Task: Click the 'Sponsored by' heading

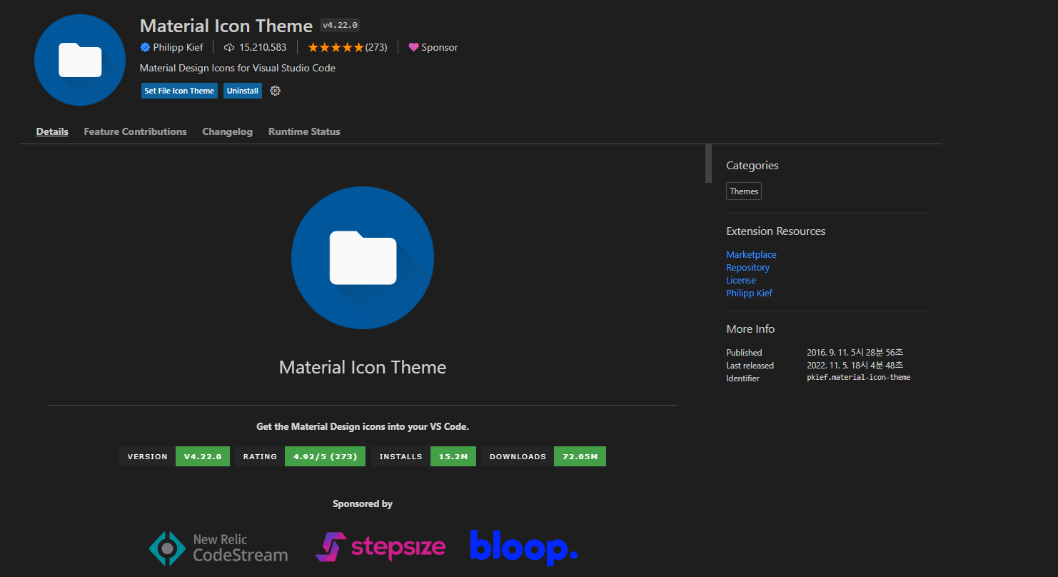Action: [x=363, y=503]
